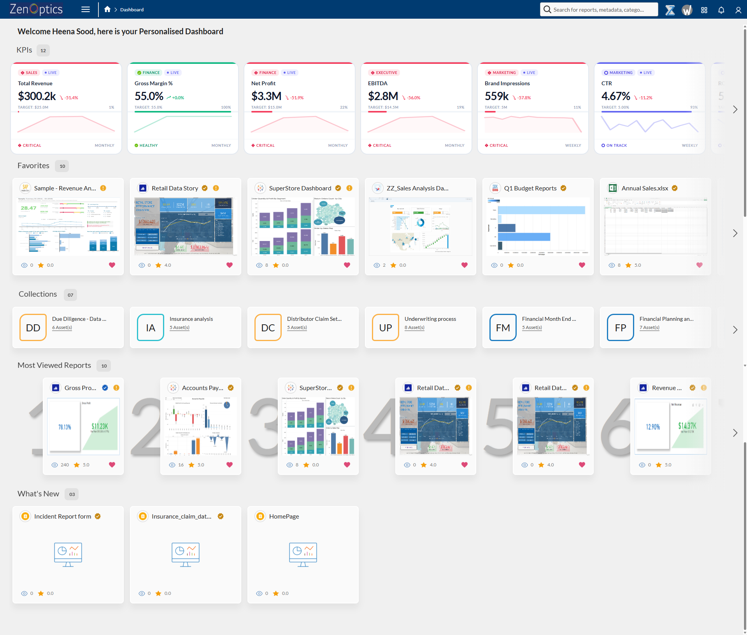Open the notifications bell icon
The image size is (747, 635).
[x=721, y=10]
